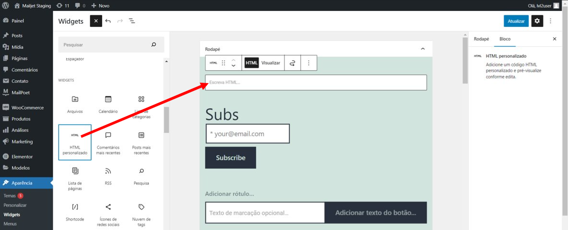Toggle the block inserter X button
568x230 pixels.
click(96, 21)
